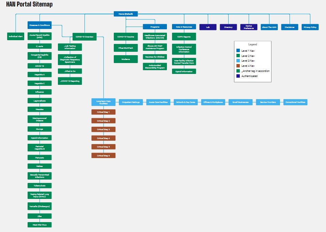Click the Tuberculosis box
This screenshot has height=232, width=326.
coord(40,186)
